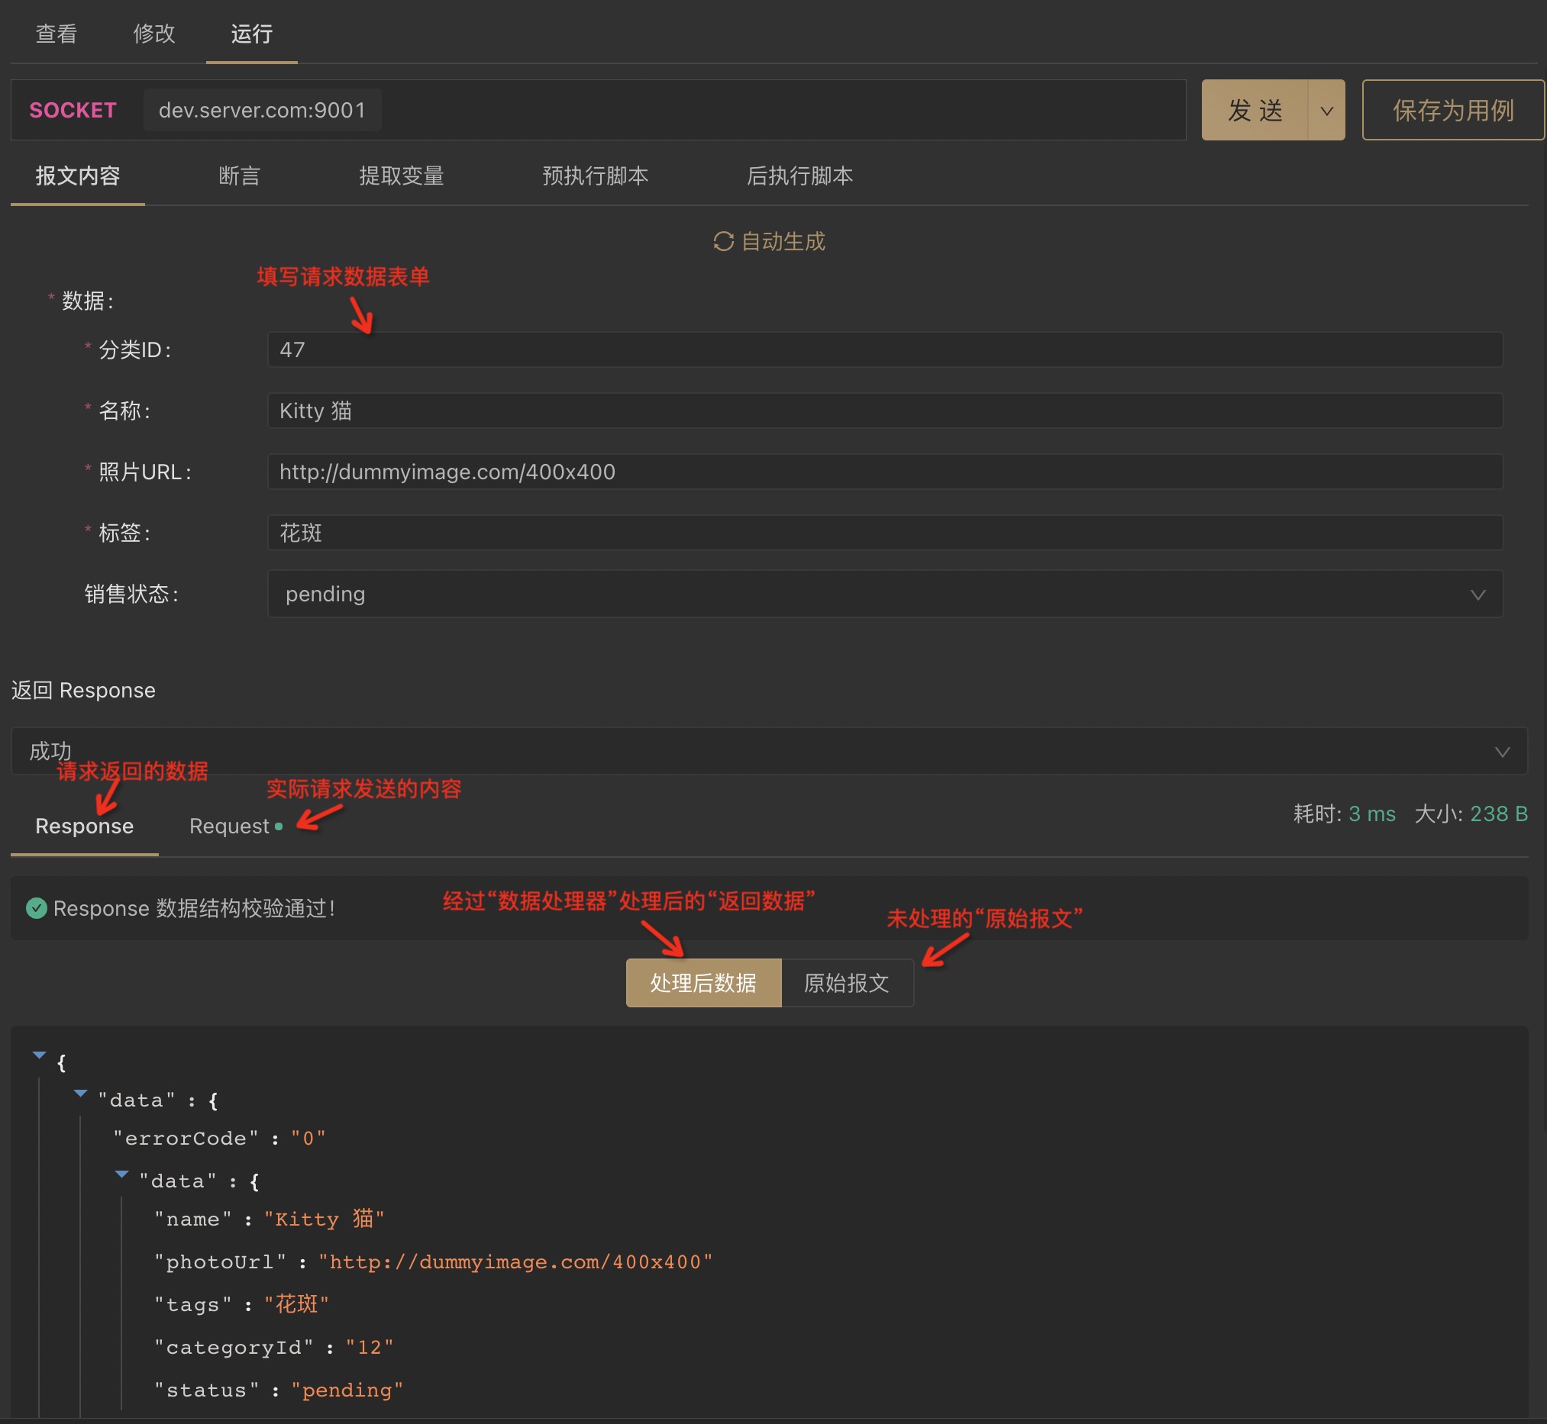Switch to the 修改 top tab
1547x1424 pixels.
coord(154,34)
